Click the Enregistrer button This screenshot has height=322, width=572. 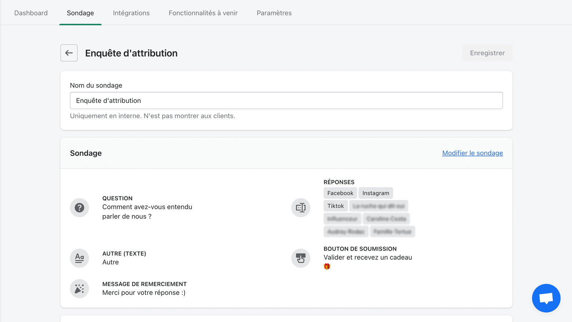click(487, 53)
